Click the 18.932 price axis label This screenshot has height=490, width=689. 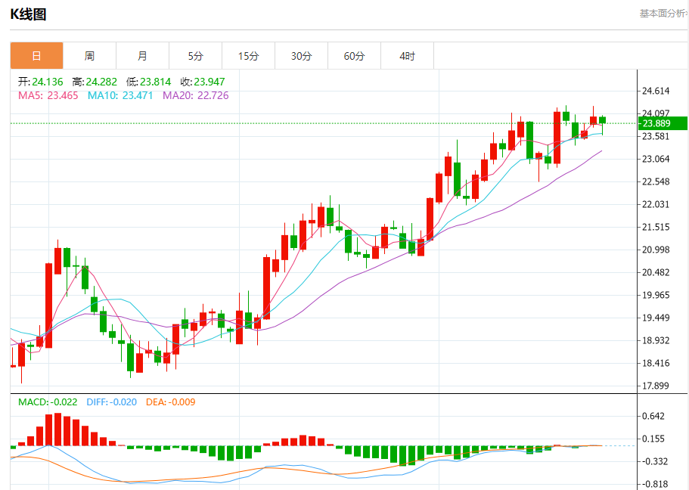[656, 340]
